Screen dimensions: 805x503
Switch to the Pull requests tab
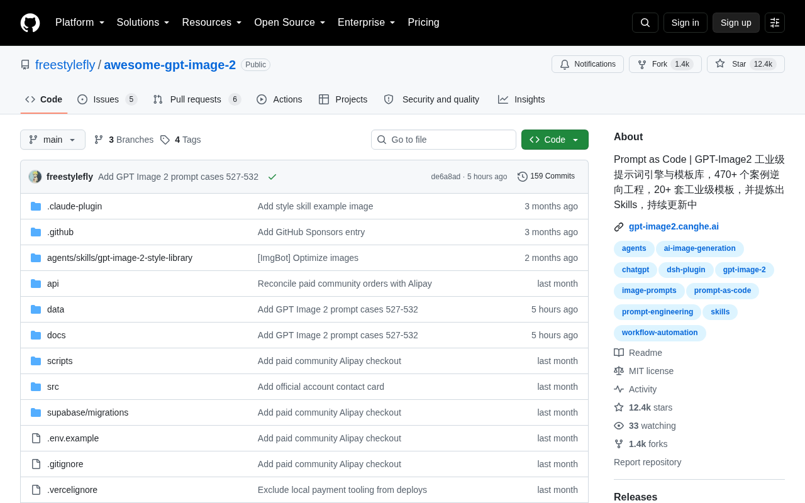[x=197, y=99]
